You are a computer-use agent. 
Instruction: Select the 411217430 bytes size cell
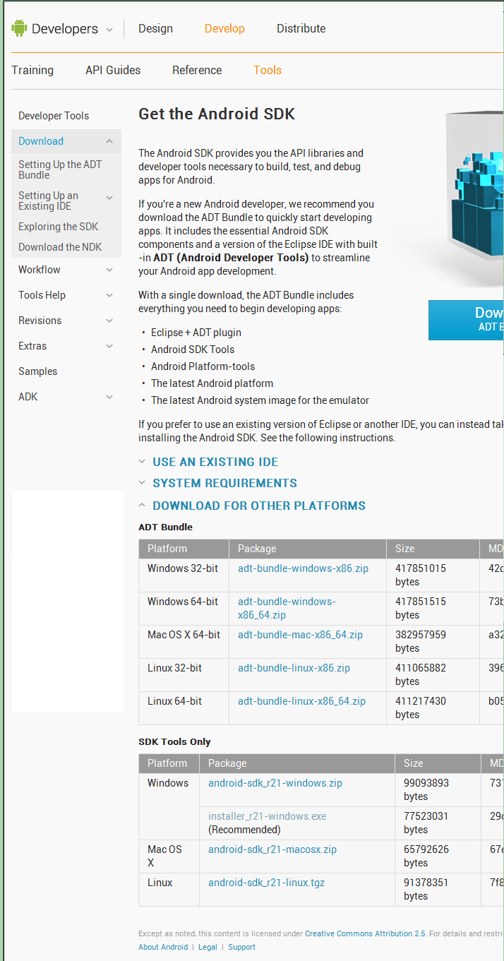point(433,708)
